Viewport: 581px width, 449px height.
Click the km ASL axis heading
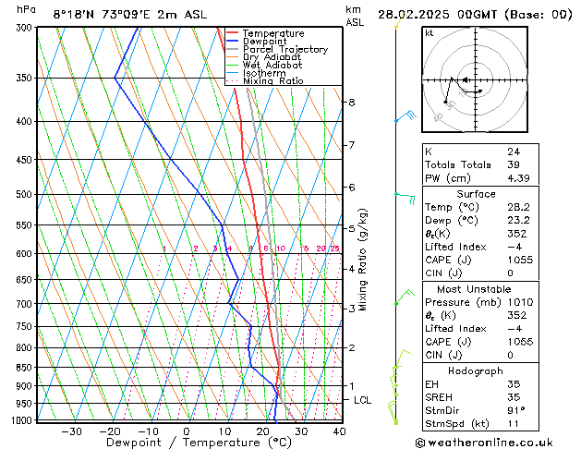[x=355, y=16]
